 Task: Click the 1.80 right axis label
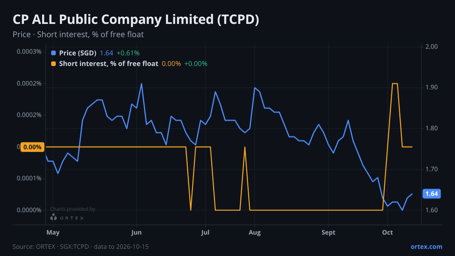click(432, 128)
